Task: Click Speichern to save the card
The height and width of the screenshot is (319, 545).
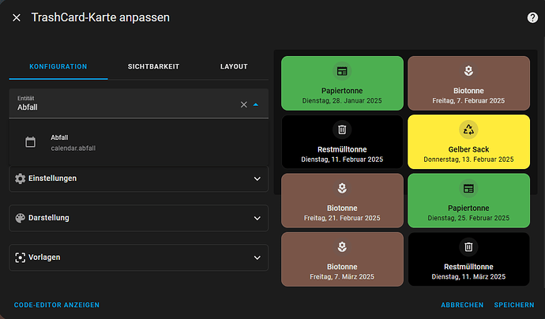Action: 514,305
